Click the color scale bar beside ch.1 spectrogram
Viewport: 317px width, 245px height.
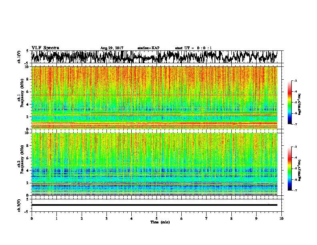(x=289, y=102)
